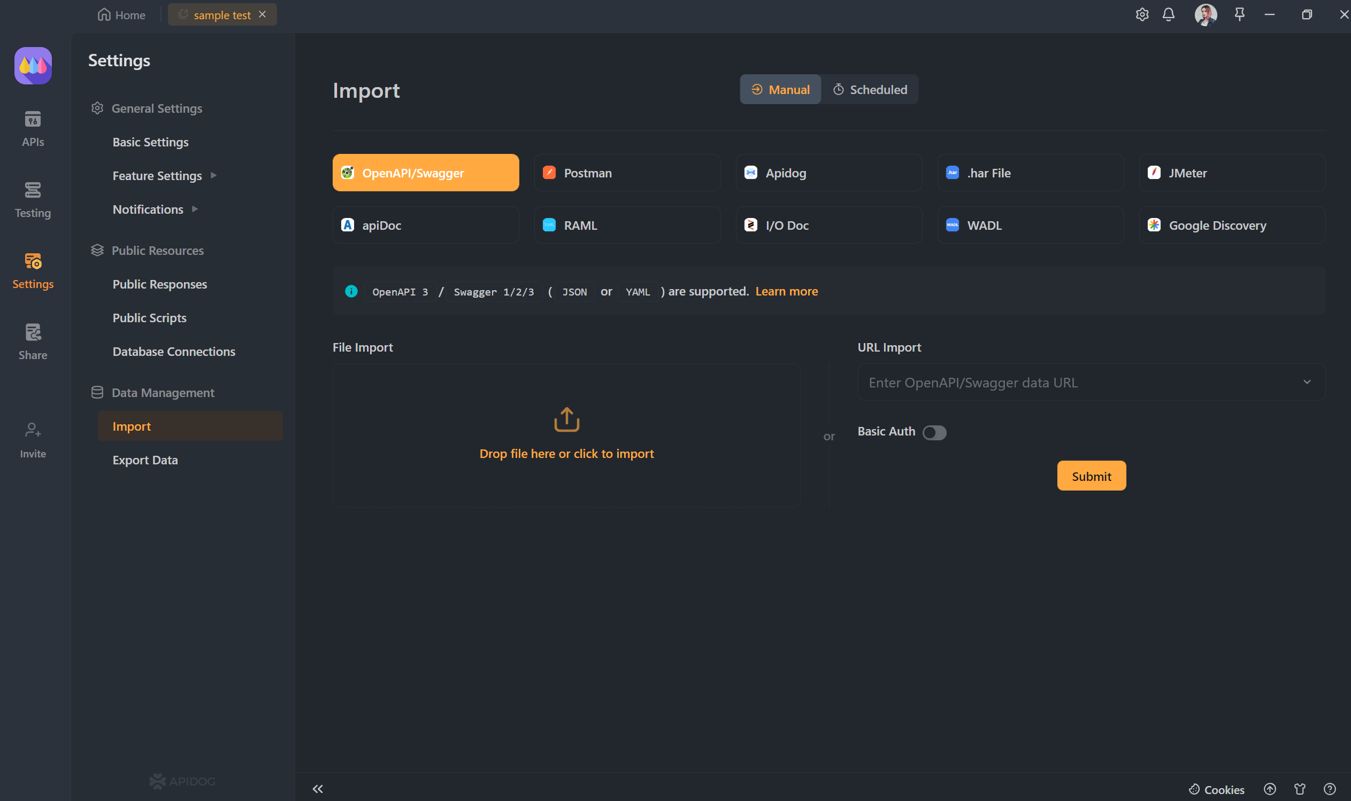Open the Share section in sidebar
Screen dimensions: 1351x801
point(33,341)
